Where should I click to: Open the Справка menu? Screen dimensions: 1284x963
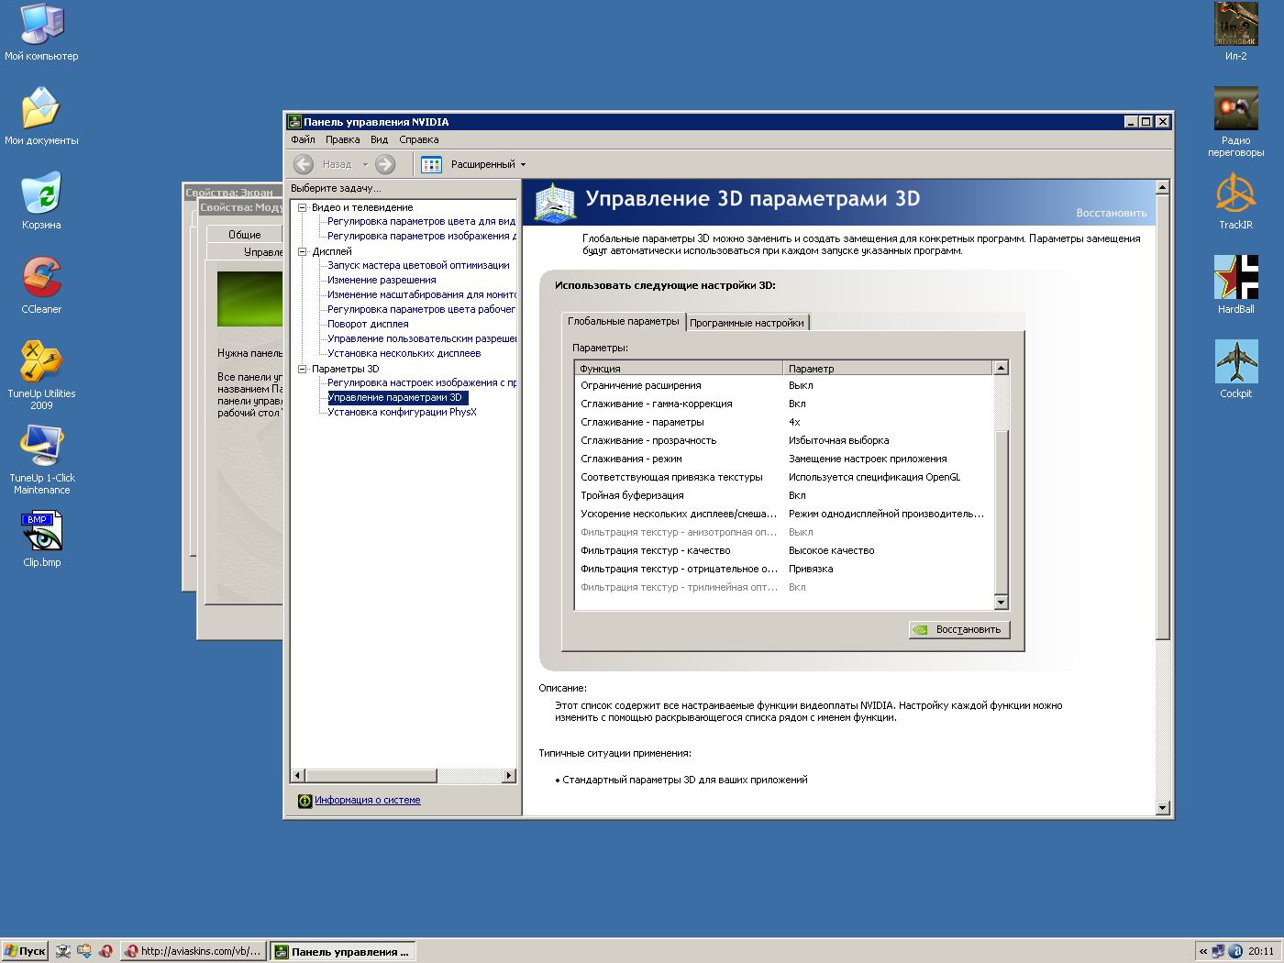click(419, 139)
